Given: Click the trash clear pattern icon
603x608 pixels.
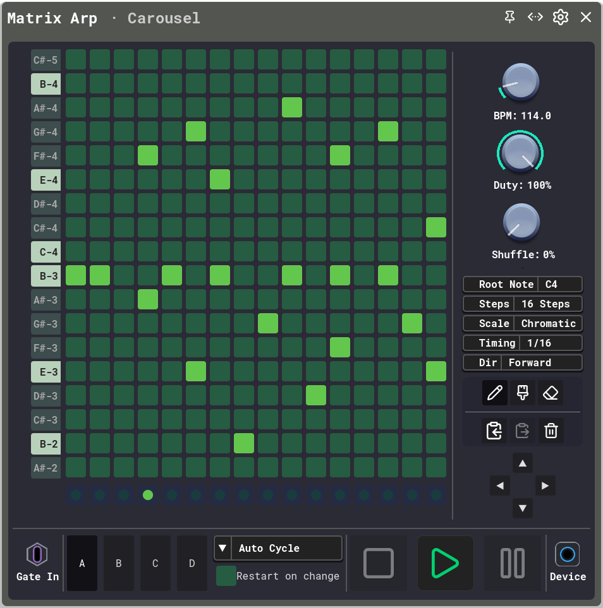Looking at the screenshot, I should pos(551,431).
